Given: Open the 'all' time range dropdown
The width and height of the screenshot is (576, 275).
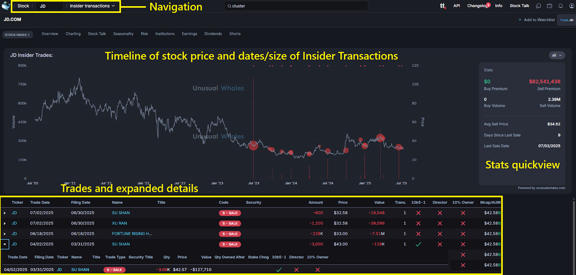Looking at the screenshot, I should (557, 55).
